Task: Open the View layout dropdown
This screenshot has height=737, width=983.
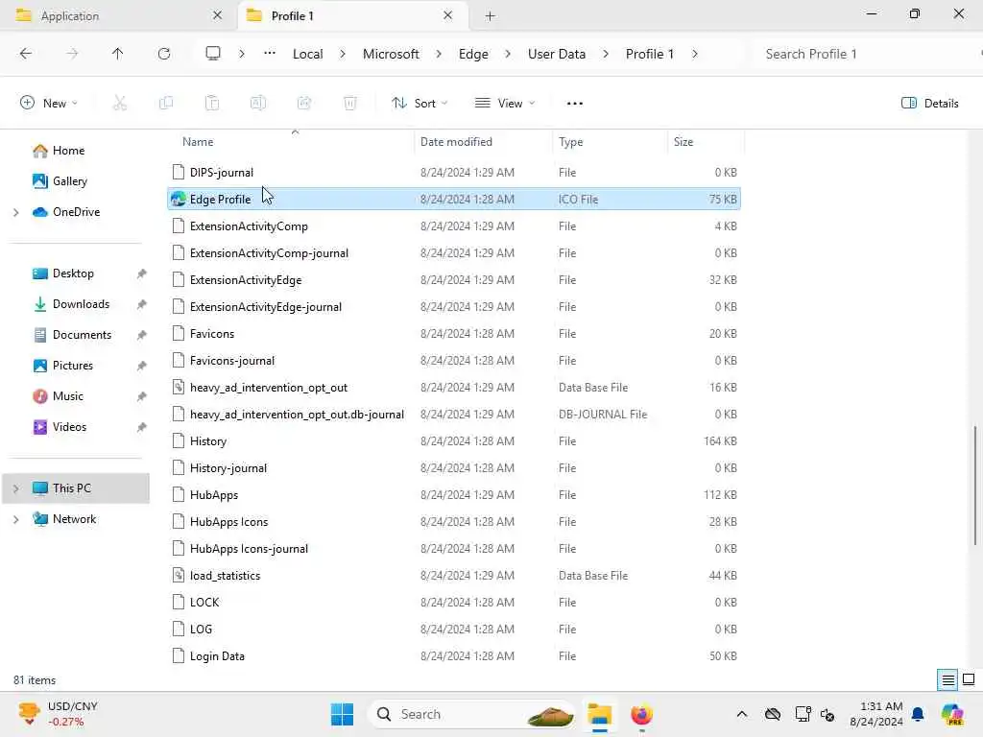Action: [505, 104]
